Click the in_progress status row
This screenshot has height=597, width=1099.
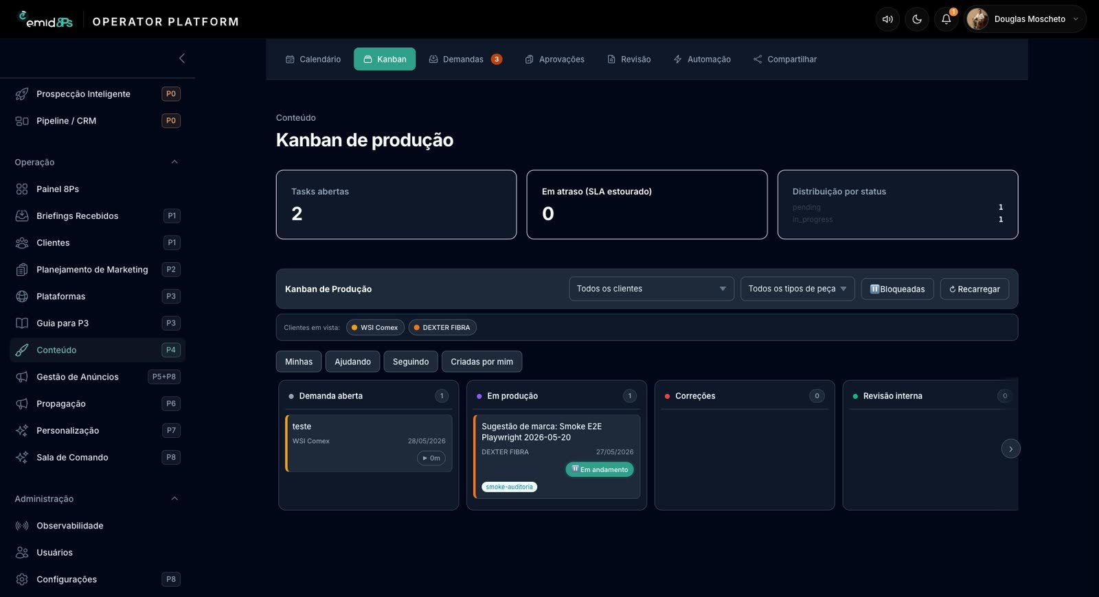point(898,220)
